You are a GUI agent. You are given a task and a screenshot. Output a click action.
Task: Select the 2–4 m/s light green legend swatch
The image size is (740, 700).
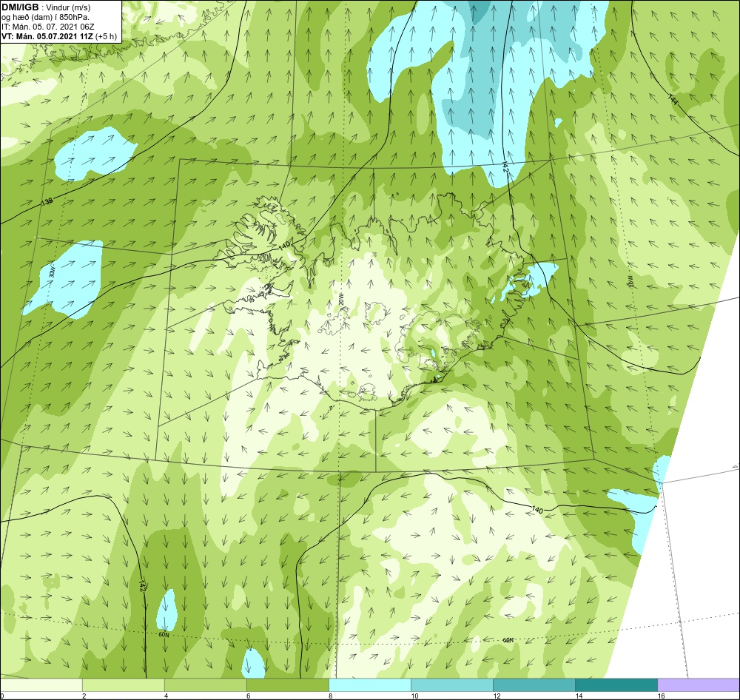pyautogui.click(x=123, y=685)
